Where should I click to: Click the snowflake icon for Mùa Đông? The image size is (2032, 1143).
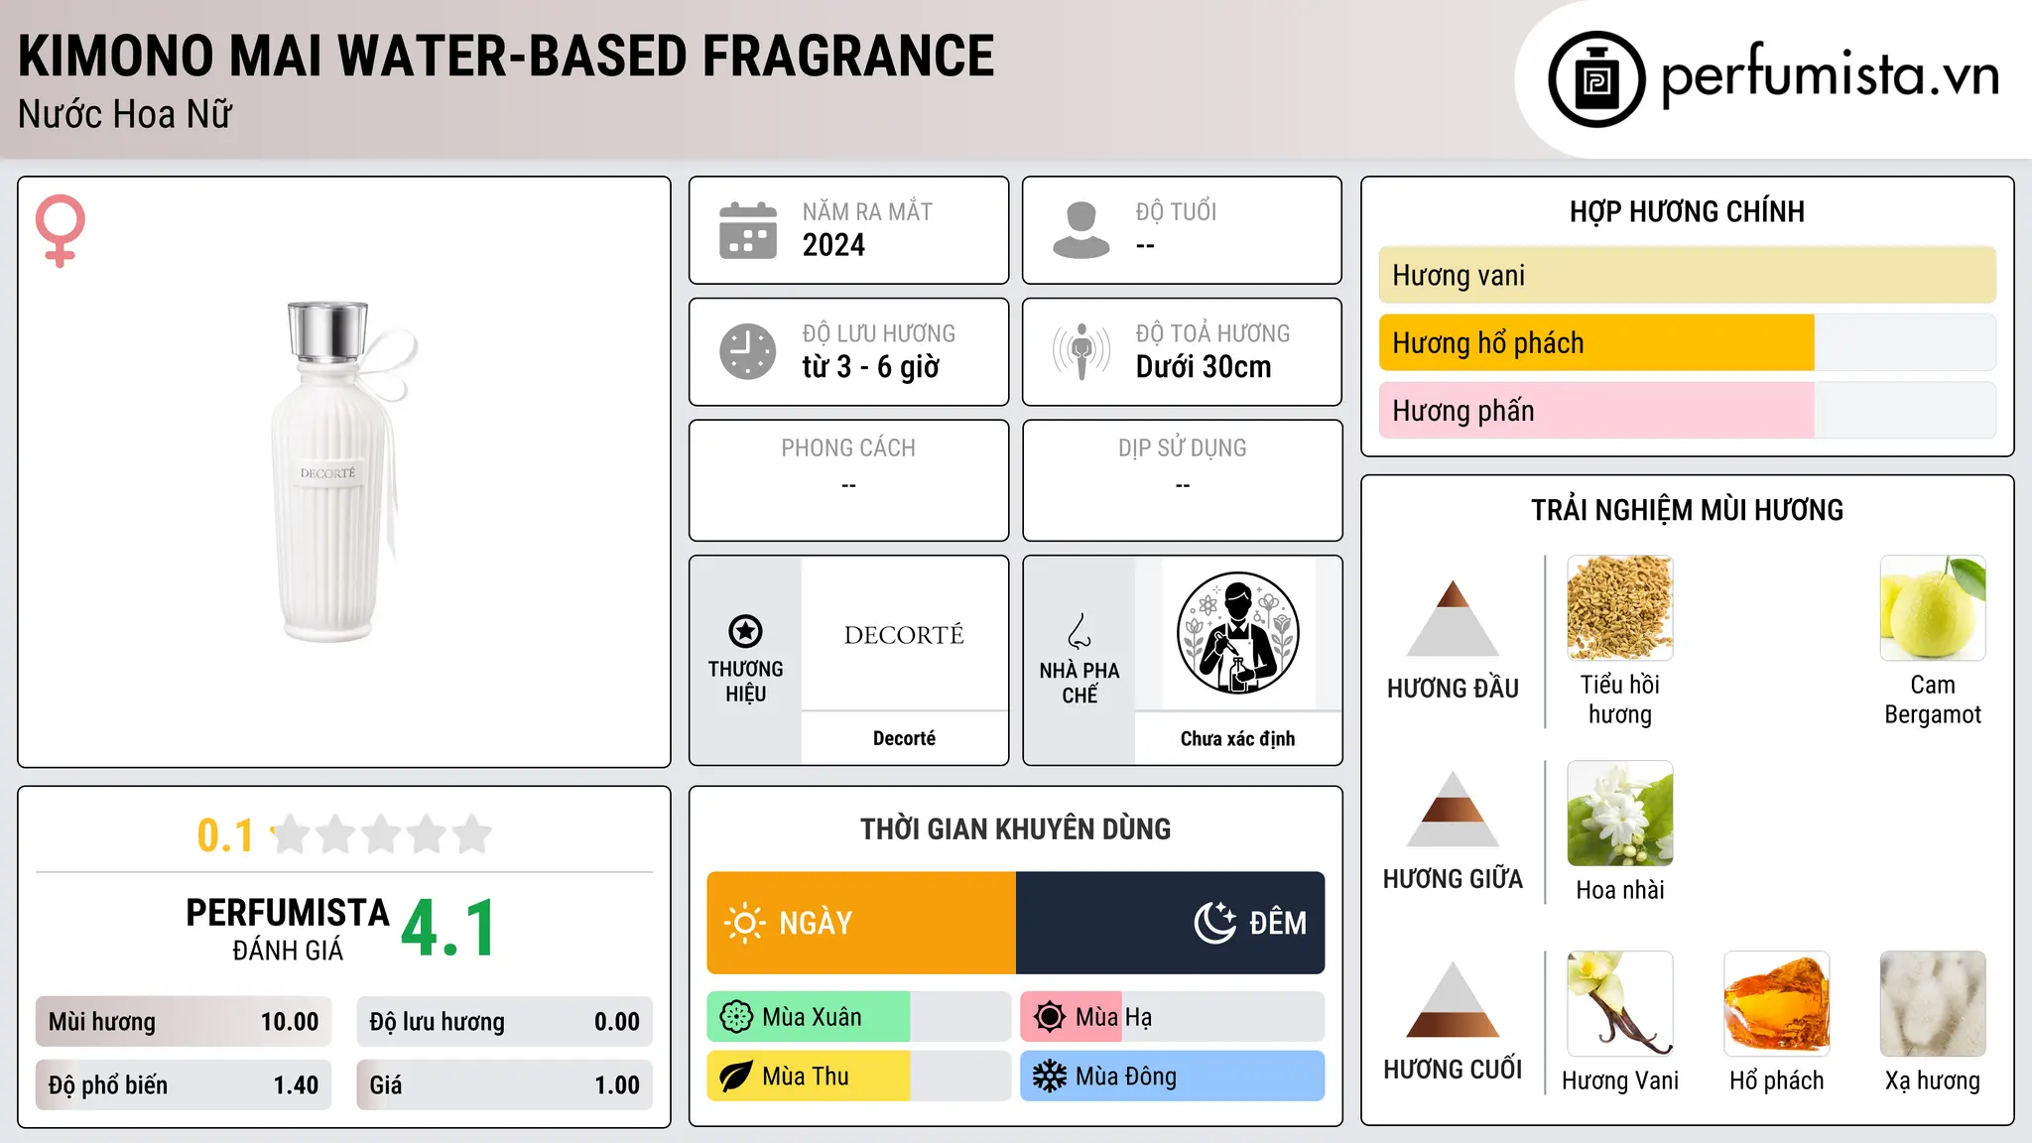pos(1049,1077)
